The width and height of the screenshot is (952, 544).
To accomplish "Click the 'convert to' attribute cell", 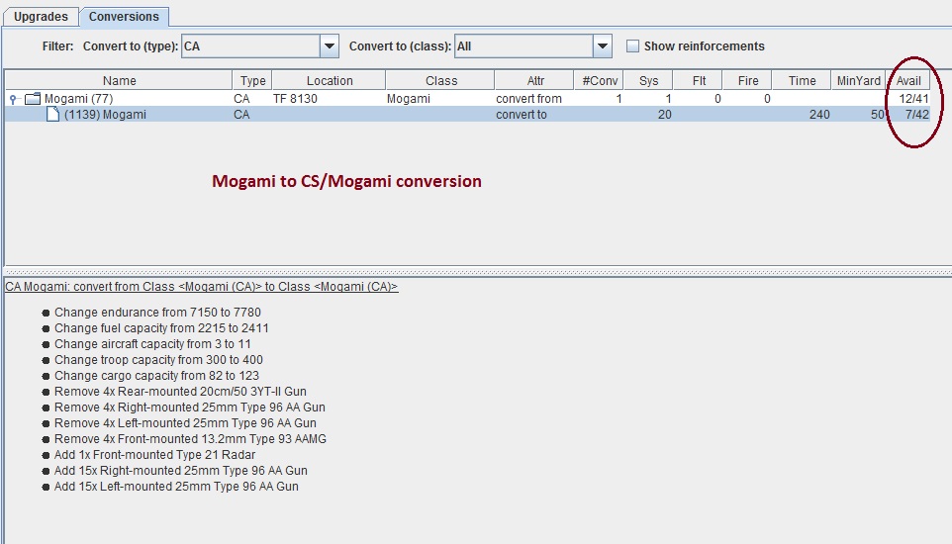I will [521, 114].
